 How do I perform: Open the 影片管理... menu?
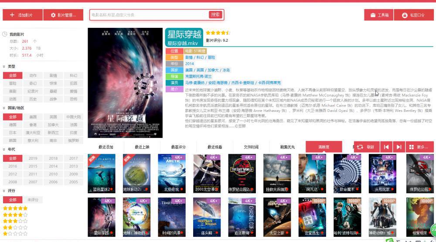(63, 15)
